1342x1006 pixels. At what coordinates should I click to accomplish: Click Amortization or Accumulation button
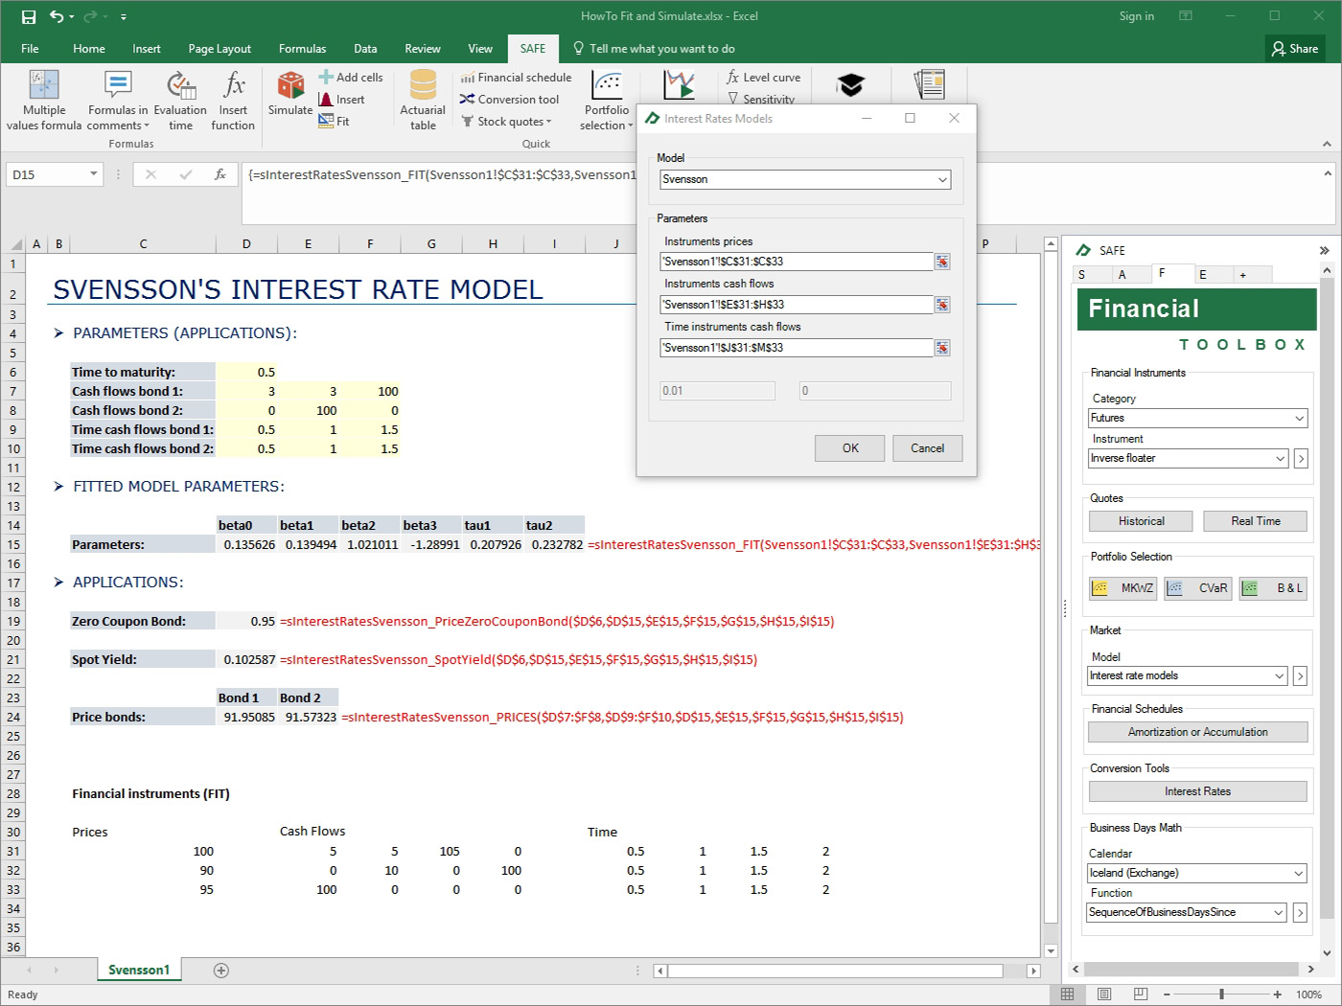click(x=1197, y=732)
